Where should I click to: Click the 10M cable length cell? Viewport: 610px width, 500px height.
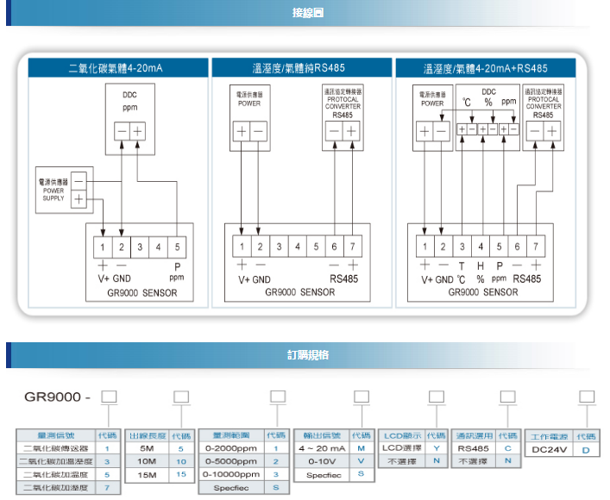pyautogui.click(x=147, y=461)
